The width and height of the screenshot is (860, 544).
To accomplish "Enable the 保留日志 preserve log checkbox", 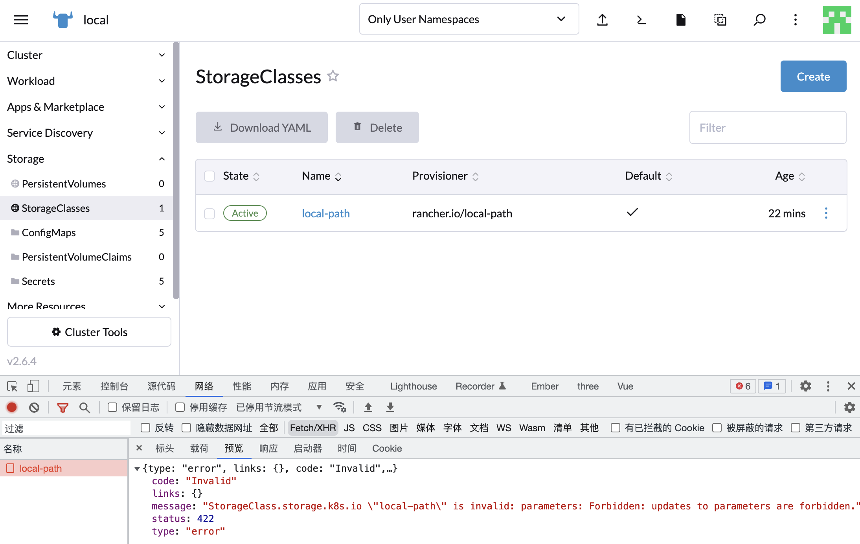I will tap(113, 407).
